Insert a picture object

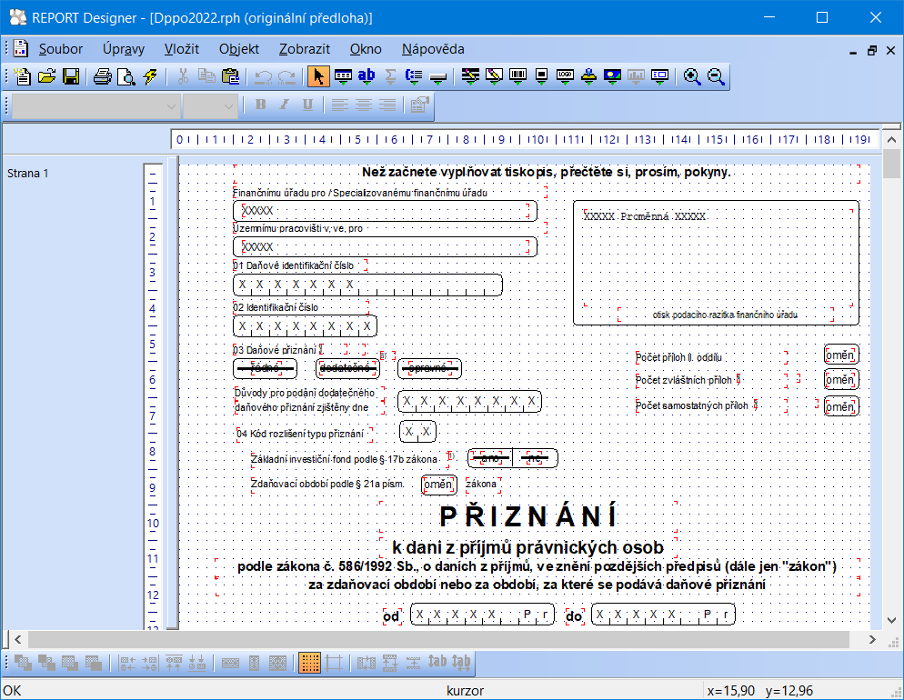[x=612, y=76]
